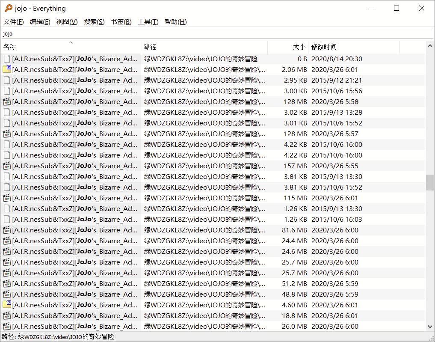Click the video icon of the 51.2 MB row
The image size is (435, 342).
pyautogui.click(x=7, y=283)
